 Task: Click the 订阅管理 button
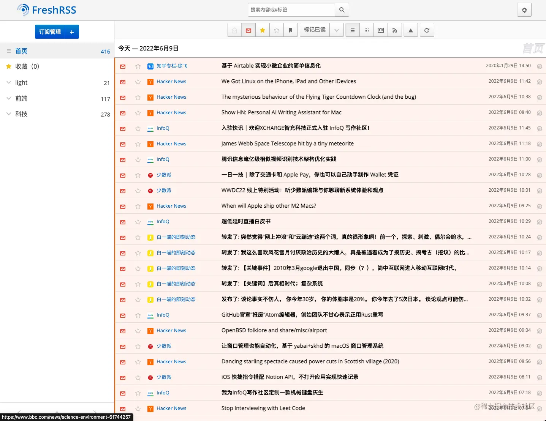(x=50, y=32)
